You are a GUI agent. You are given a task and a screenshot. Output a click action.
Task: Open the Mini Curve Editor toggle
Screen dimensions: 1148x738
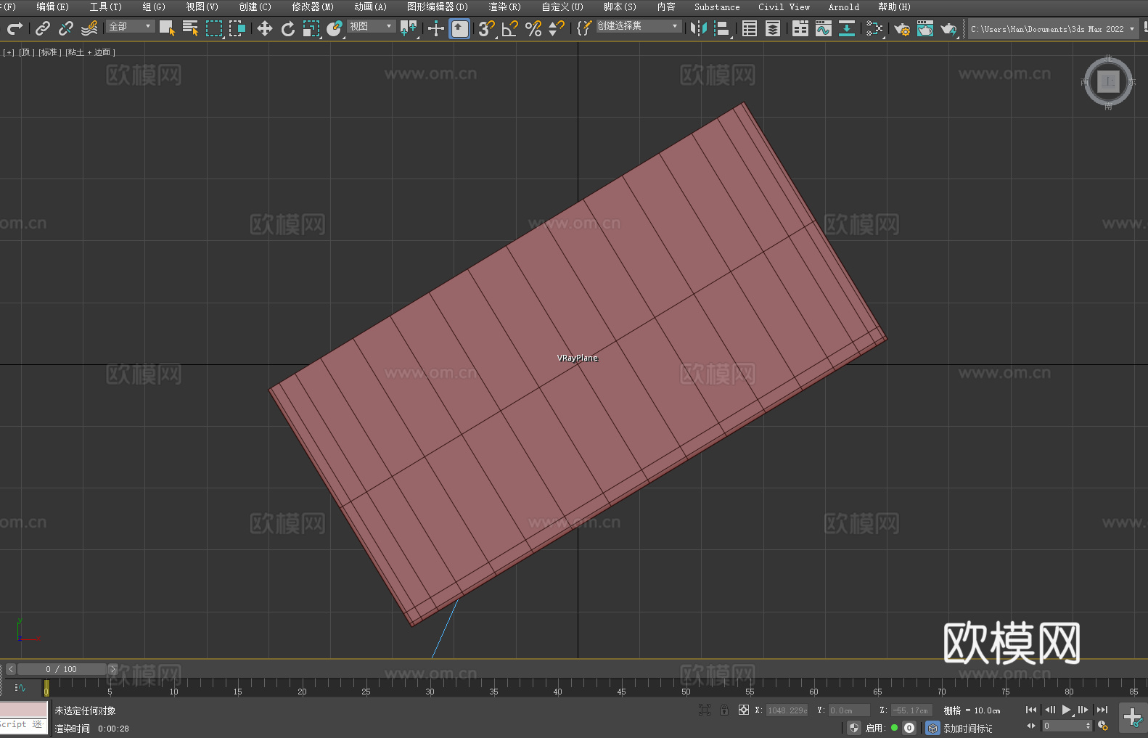click(20, 687)
